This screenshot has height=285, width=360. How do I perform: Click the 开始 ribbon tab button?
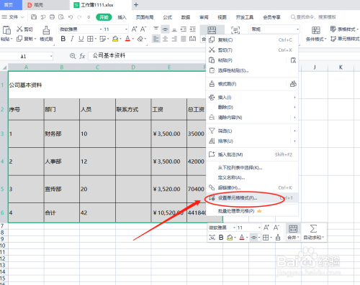(x=104, y=17)
